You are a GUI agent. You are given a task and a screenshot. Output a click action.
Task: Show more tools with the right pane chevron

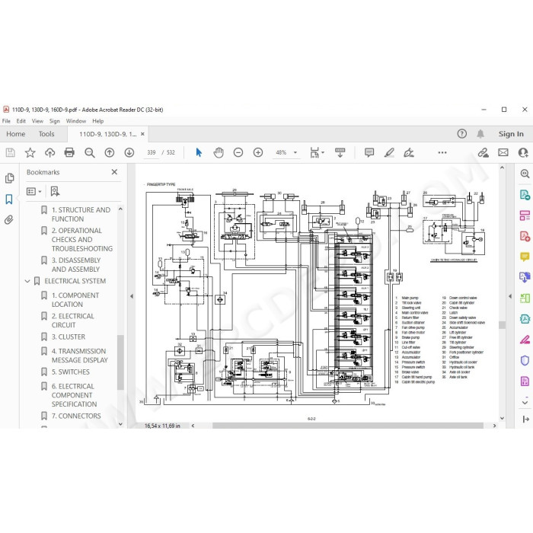pyautogui.click(x=525, y=402)
